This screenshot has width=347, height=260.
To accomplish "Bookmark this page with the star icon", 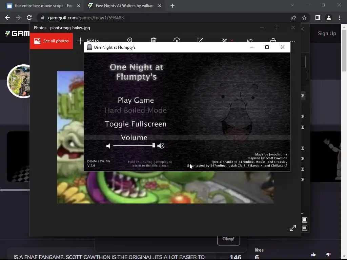I will point(304,18).
